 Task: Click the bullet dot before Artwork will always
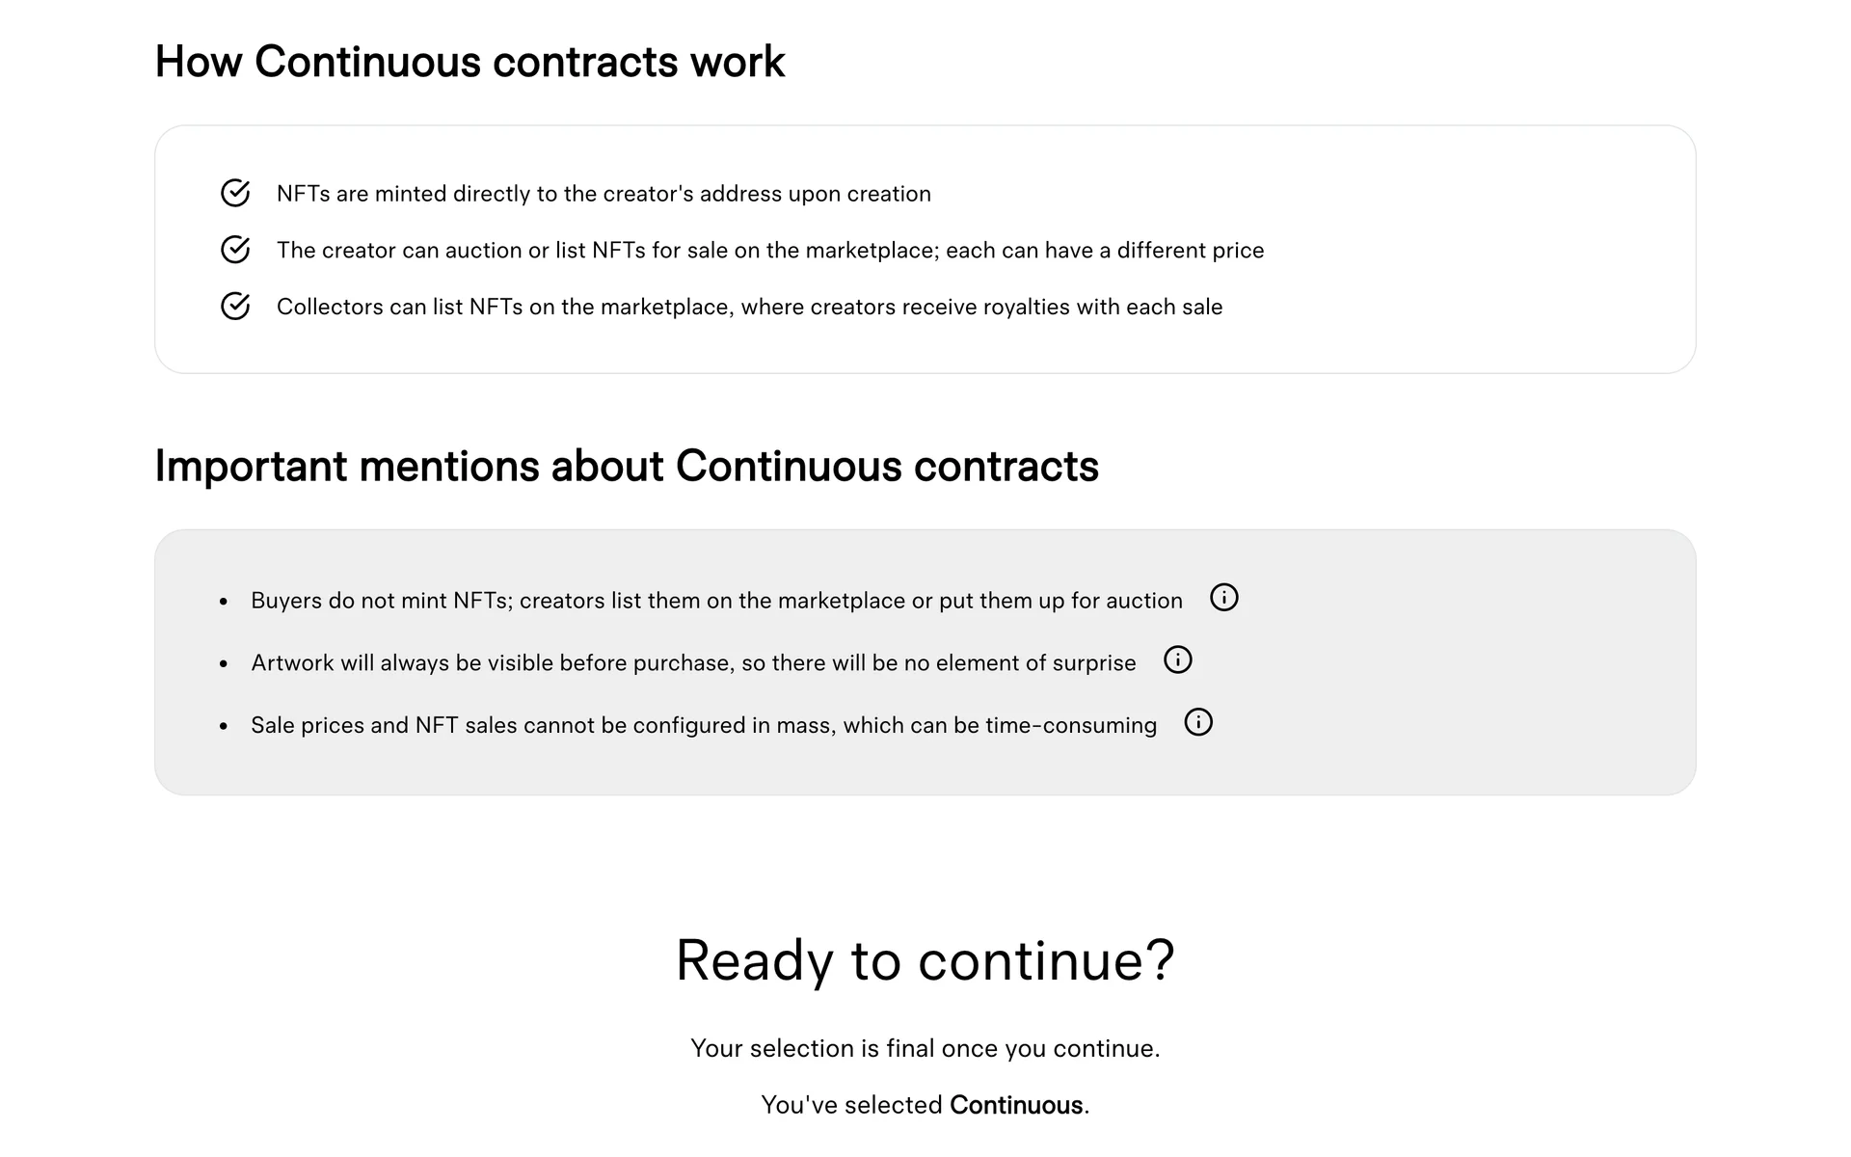(x=224, y=664)
